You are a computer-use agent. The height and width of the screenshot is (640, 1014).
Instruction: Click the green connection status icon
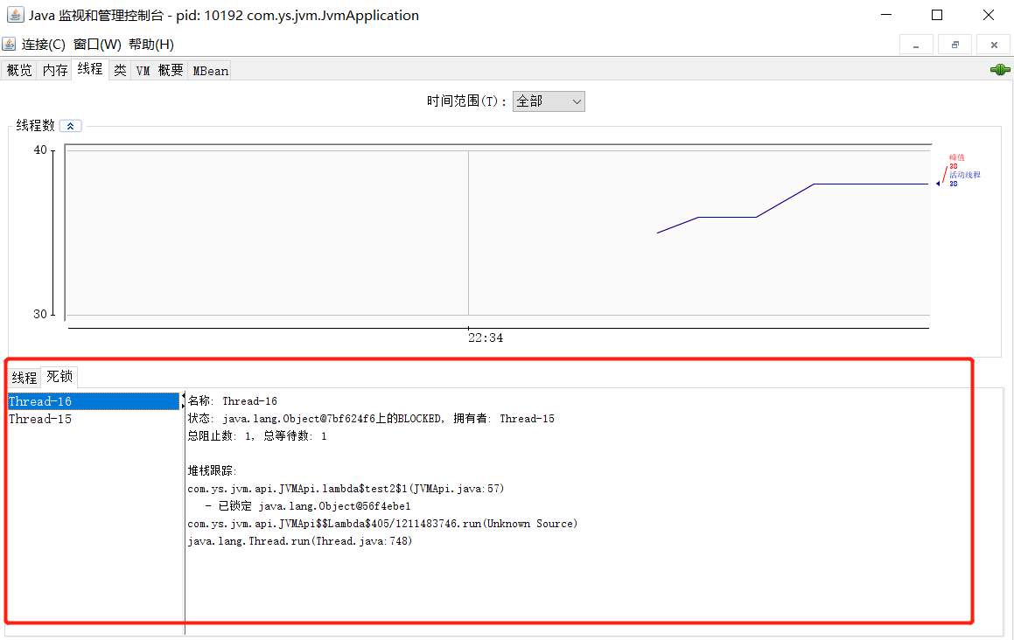point(1000,70)
